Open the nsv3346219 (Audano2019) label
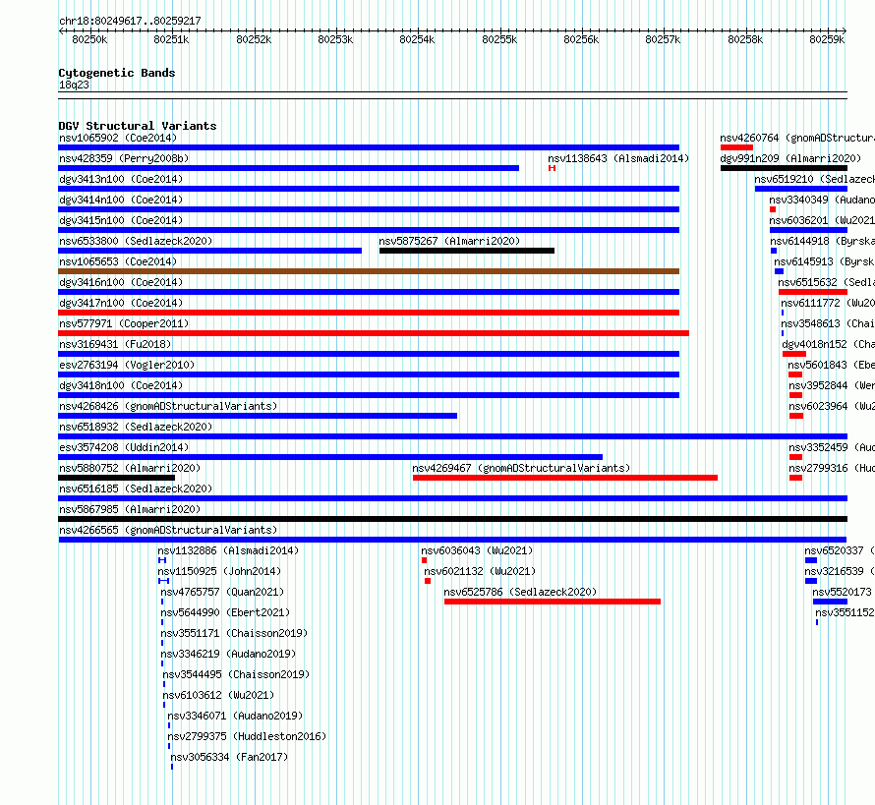The image size is (875, 805). click(228, 654)
